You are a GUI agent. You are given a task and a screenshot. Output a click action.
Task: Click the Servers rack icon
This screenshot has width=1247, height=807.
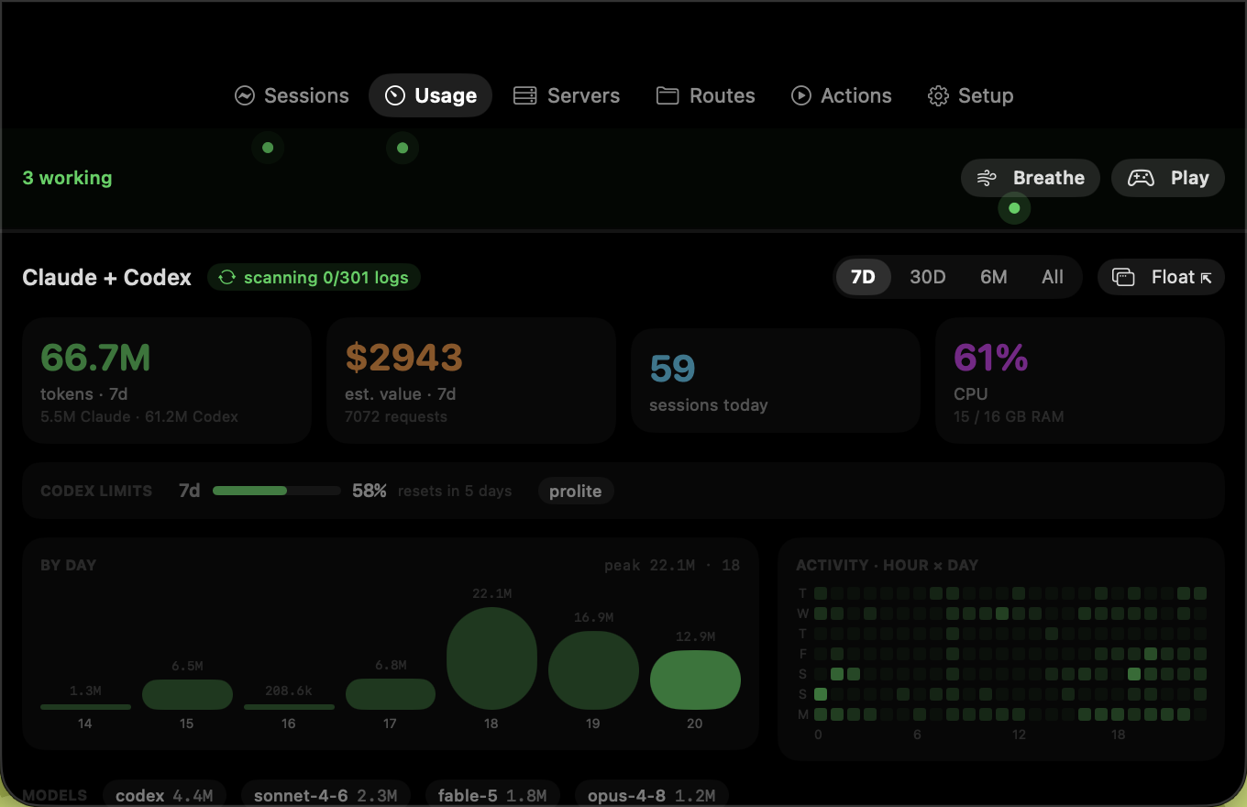pyautogui.click(x=524, y=95)
